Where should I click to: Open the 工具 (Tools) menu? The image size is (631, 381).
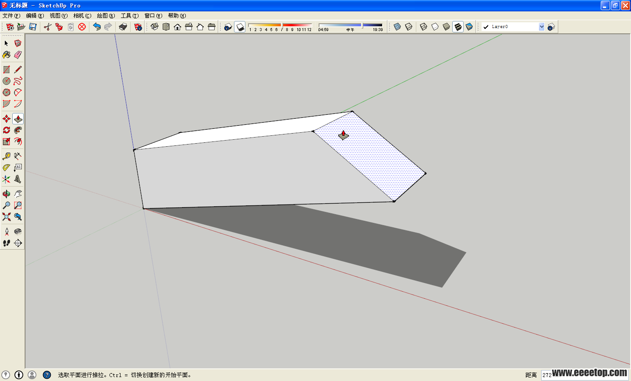coord(130,16)
